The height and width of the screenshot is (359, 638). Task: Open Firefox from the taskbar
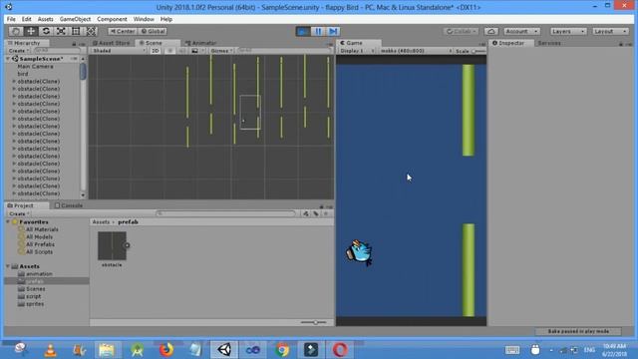tap(165, 350)
